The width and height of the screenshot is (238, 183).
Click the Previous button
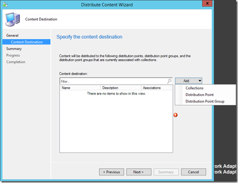111,172
